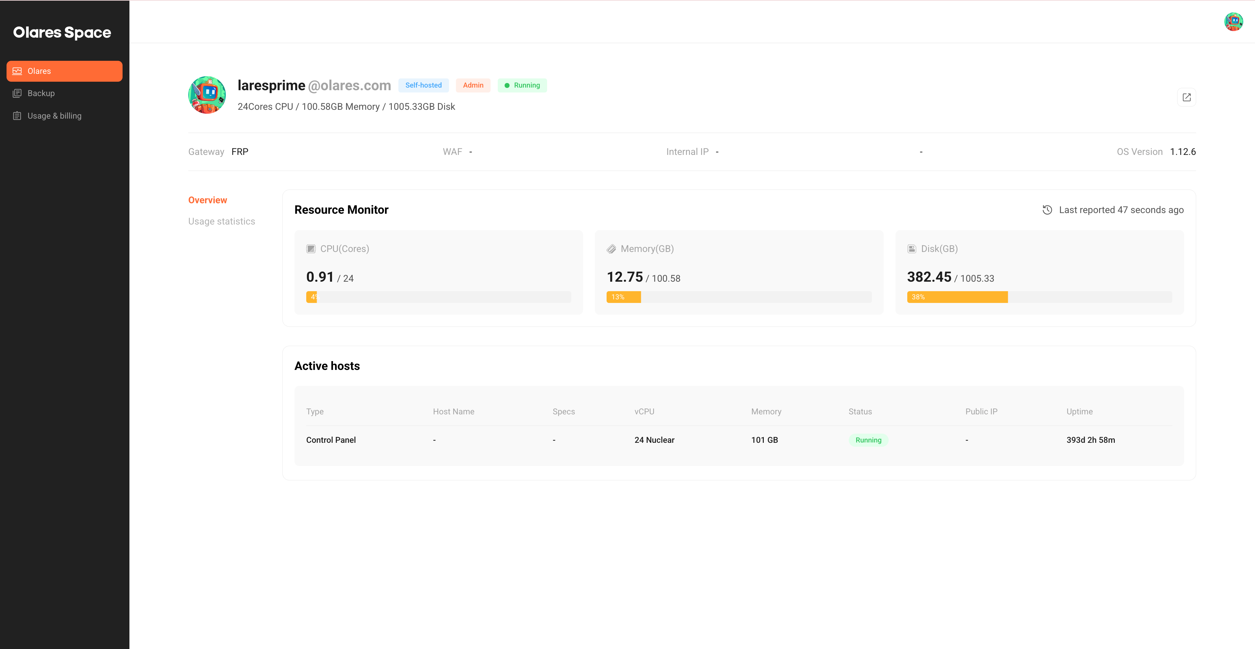Click the Disk 38% progress bar
This screenshot has width=1255, height=649.
point(1040,297)
